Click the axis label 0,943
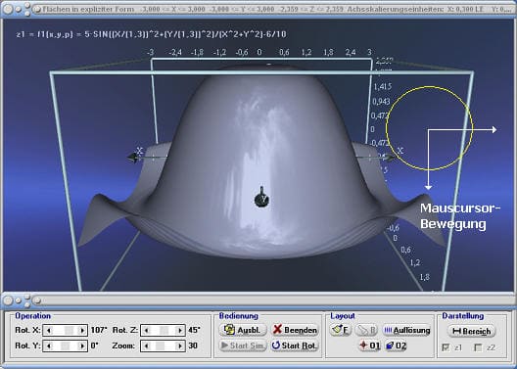This screenshot has width=517, height=369. pos(381,102)
